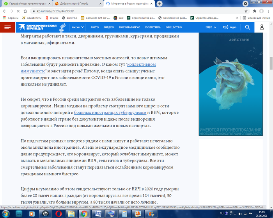The height and width of the screenshot is (218, 273).
Task: Open the Chrome extensions puzzle icon
Action: (255, 11)
